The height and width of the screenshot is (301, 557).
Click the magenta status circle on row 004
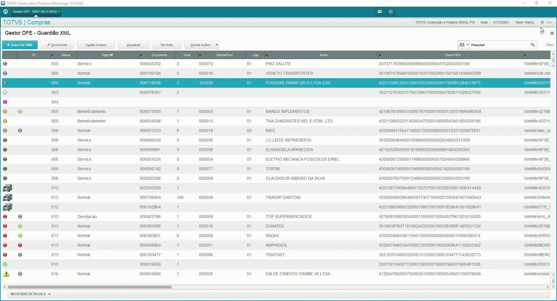point(5,102)
